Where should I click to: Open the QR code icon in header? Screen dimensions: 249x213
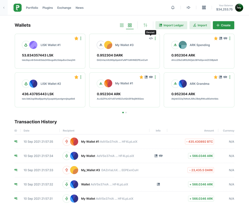tap(204, 7)
